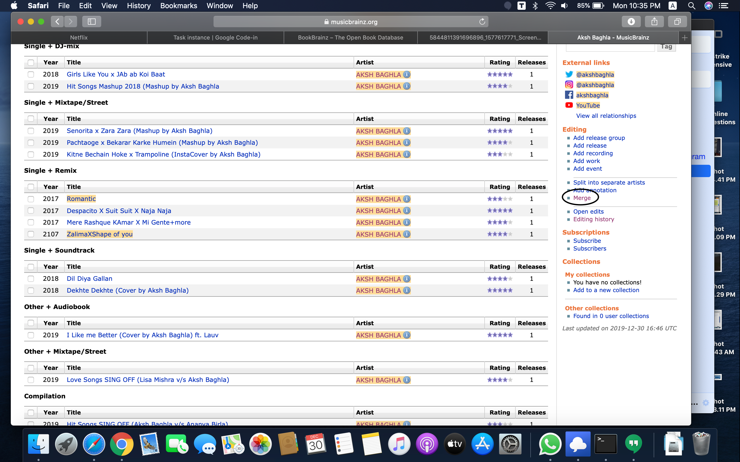Open the Facebook icon next to akshbaghla

(569, 95)
